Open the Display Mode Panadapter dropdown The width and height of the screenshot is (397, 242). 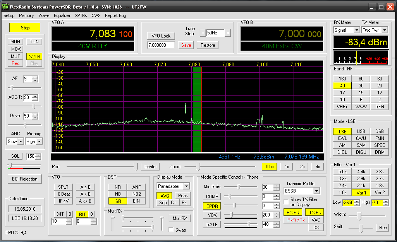tap(186, 186)
